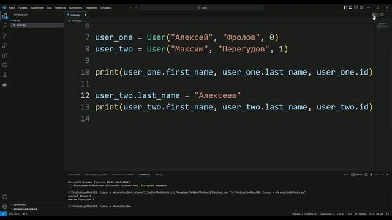Switch to the ПОРТЫ panel tab

tap(159, 175)
